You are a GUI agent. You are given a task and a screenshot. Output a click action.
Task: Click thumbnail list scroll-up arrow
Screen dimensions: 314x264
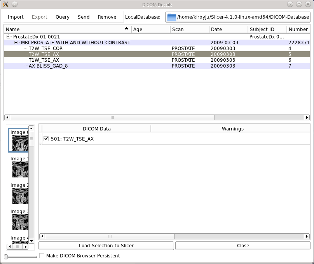tap(31, 128)
